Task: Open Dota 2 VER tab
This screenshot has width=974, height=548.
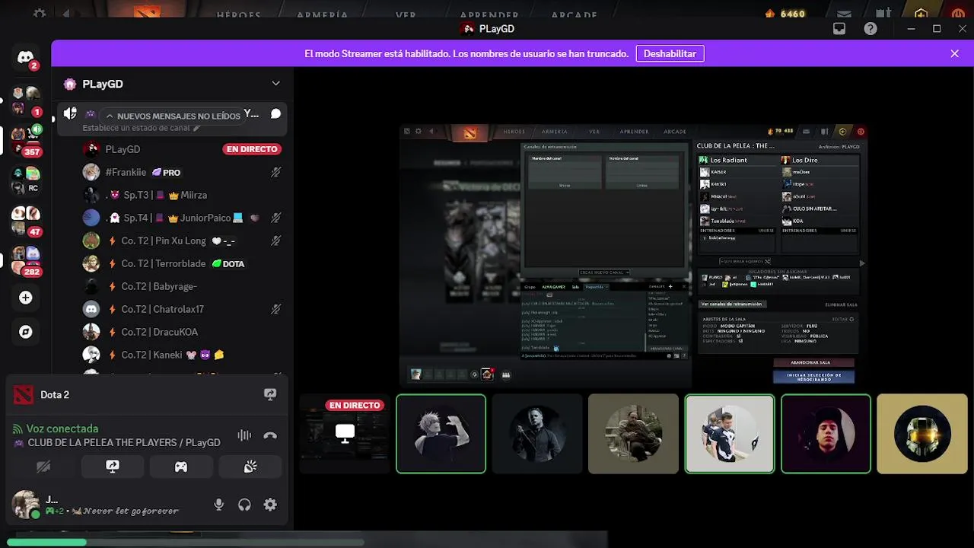Action: [x=406, y=15]
